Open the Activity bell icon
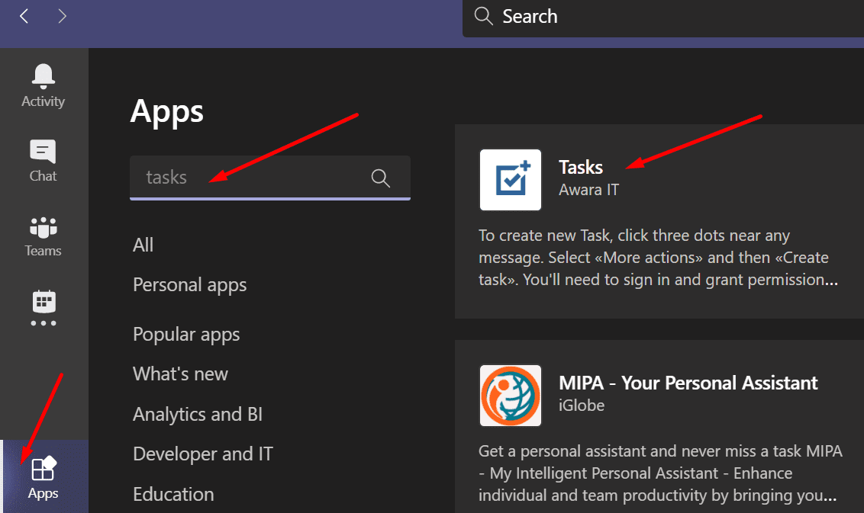 tap(43, 76)
